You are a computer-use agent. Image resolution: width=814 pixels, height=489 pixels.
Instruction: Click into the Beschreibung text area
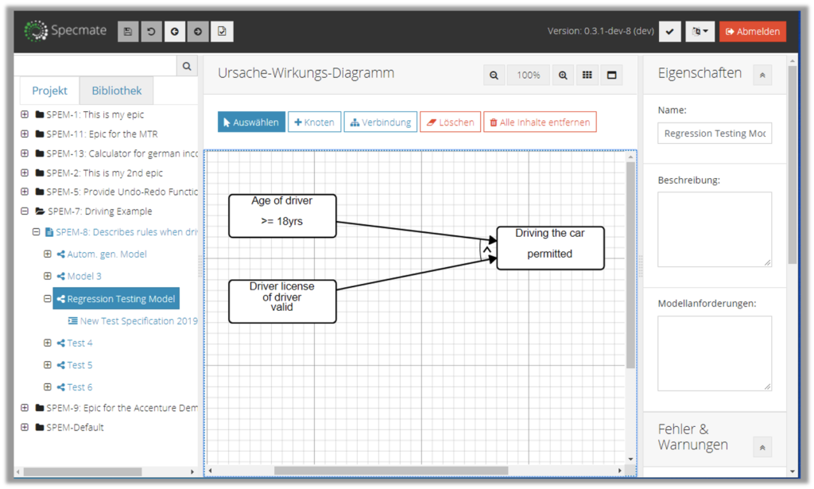(x=714, y=228)
